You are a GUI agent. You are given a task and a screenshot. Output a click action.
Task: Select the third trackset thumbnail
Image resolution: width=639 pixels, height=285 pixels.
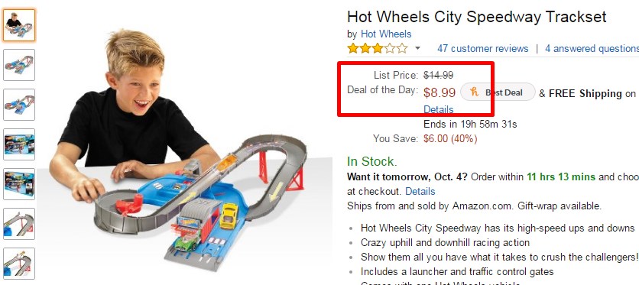(x=19, y=105)
